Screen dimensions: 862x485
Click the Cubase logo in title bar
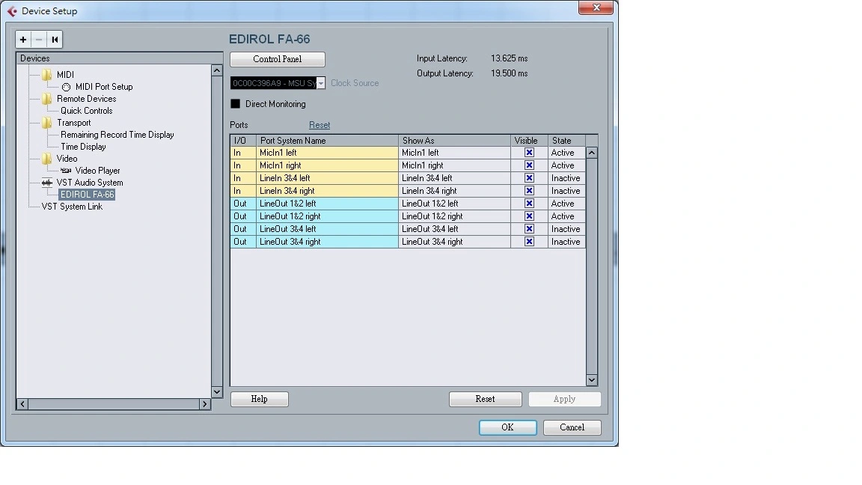[12, 11]
